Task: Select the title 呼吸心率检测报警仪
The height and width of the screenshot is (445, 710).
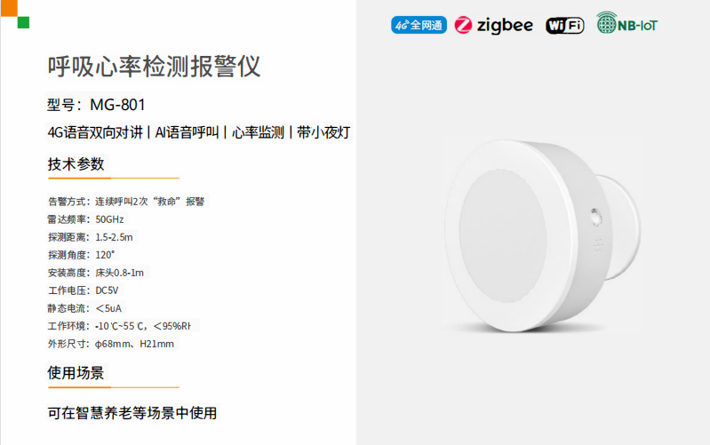Action: (x=154, y=67)
